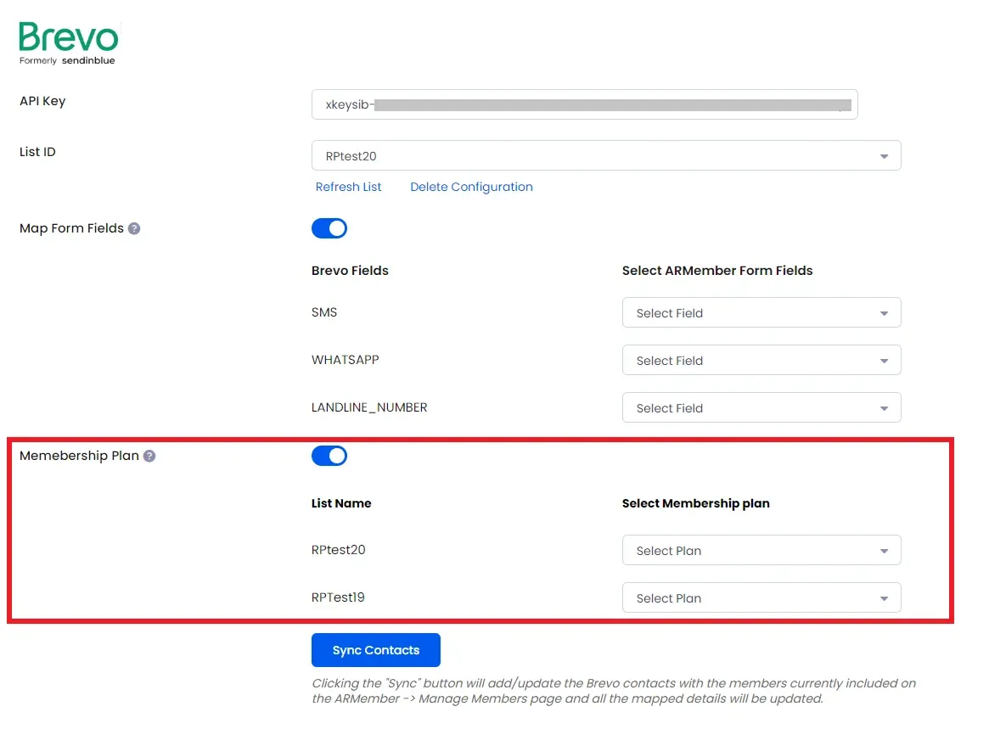This screenshot has height=729, width=989.
Task: Open the WHATSAPP Select Field dropdown
Action: click(761, 360)
